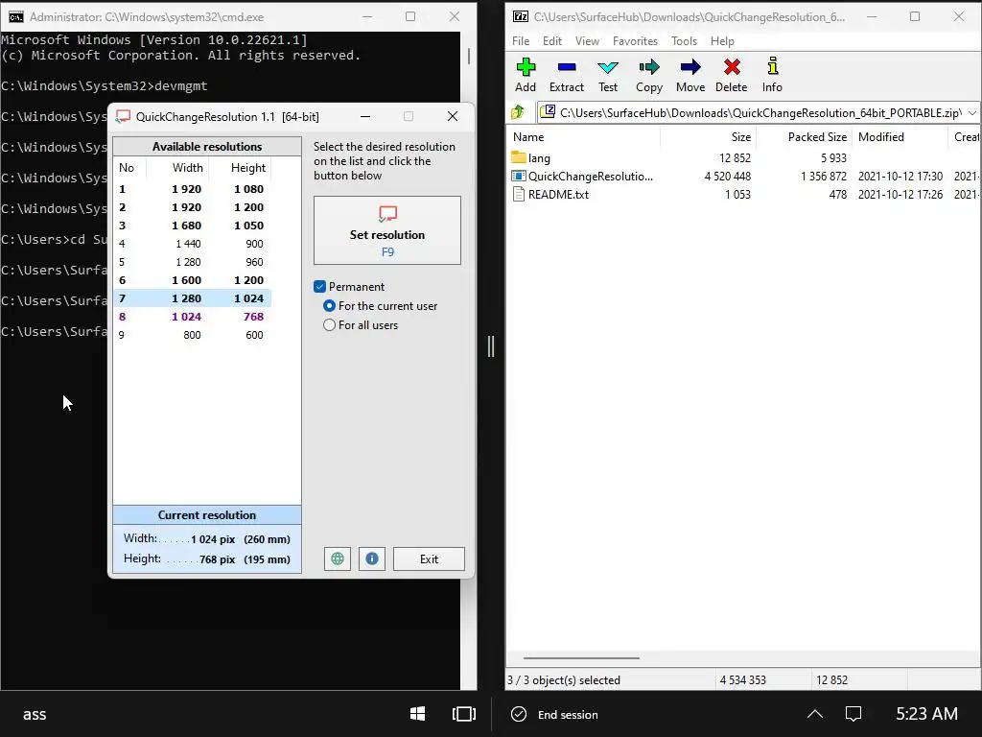Open the Favorites menu

635,40
